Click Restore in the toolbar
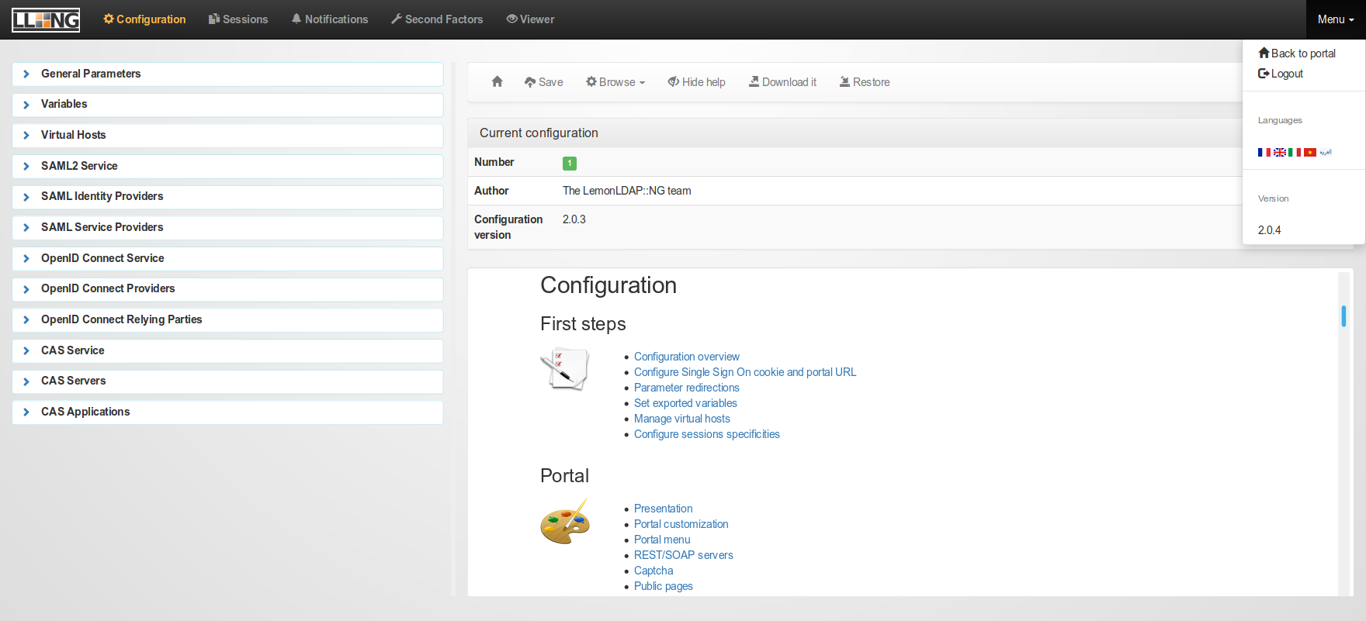The height and width of the screenshot is (621, 1366). pyautogui.click(x=865, y=82)
